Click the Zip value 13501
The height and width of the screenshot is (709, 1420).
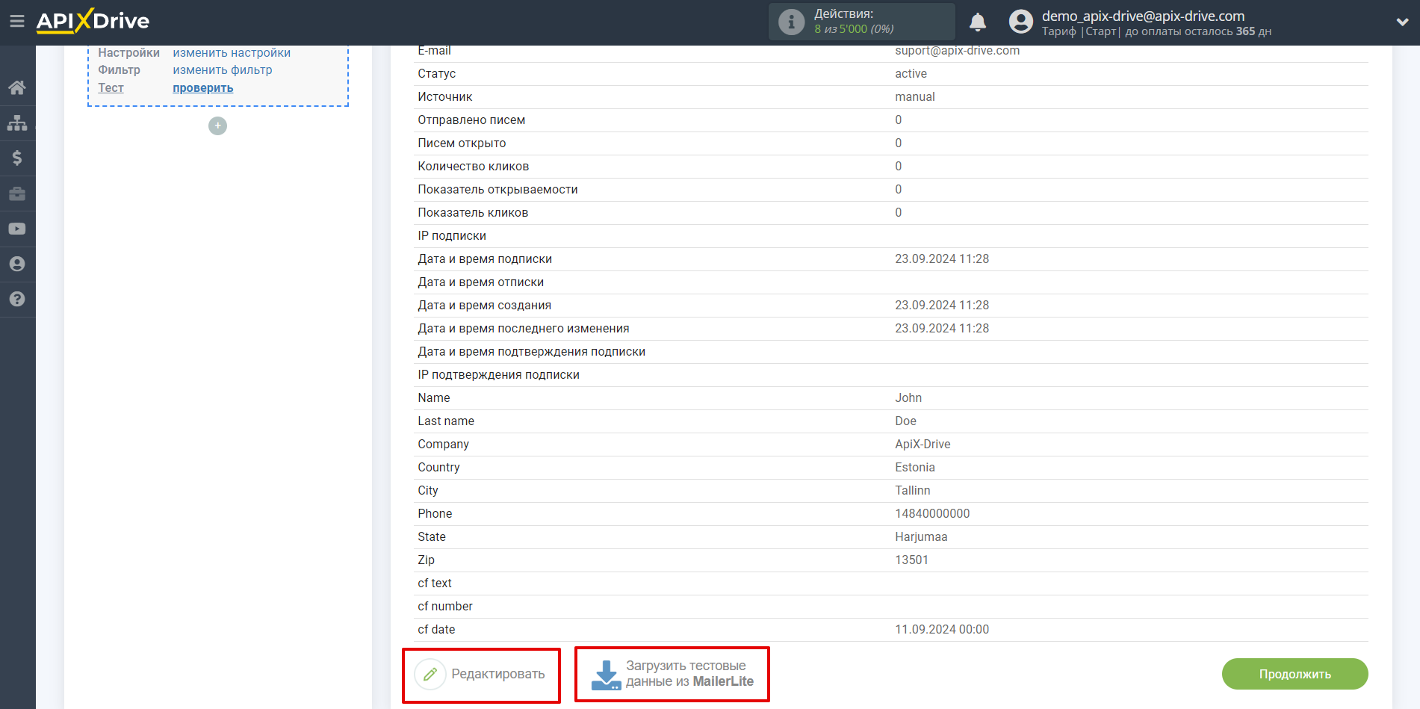click(x=911, y=560)
